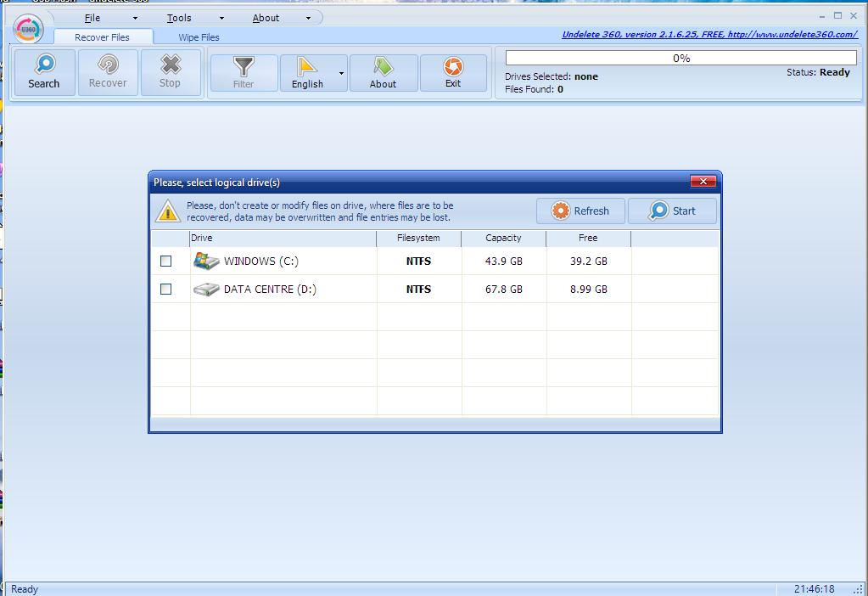
Task: Select the Recover Files tab
Action: pos(102,37)
